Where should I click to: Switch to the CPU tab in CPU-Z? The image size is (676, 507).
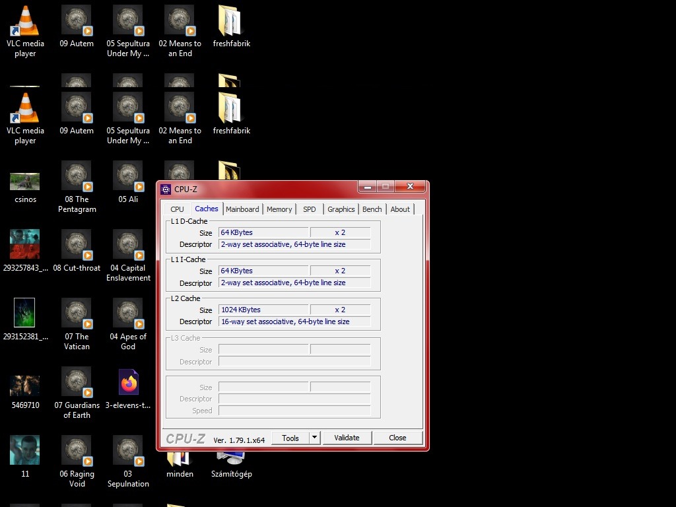point(177,209)
